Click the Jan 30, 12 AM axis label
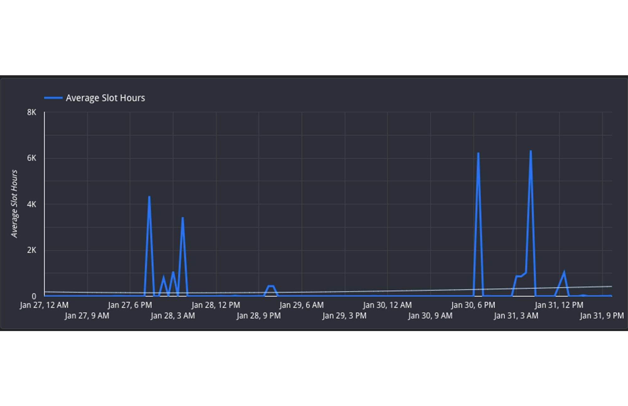The width and height of the screenshot is (628, 406). pyautogui.click(x=387, y=305)
